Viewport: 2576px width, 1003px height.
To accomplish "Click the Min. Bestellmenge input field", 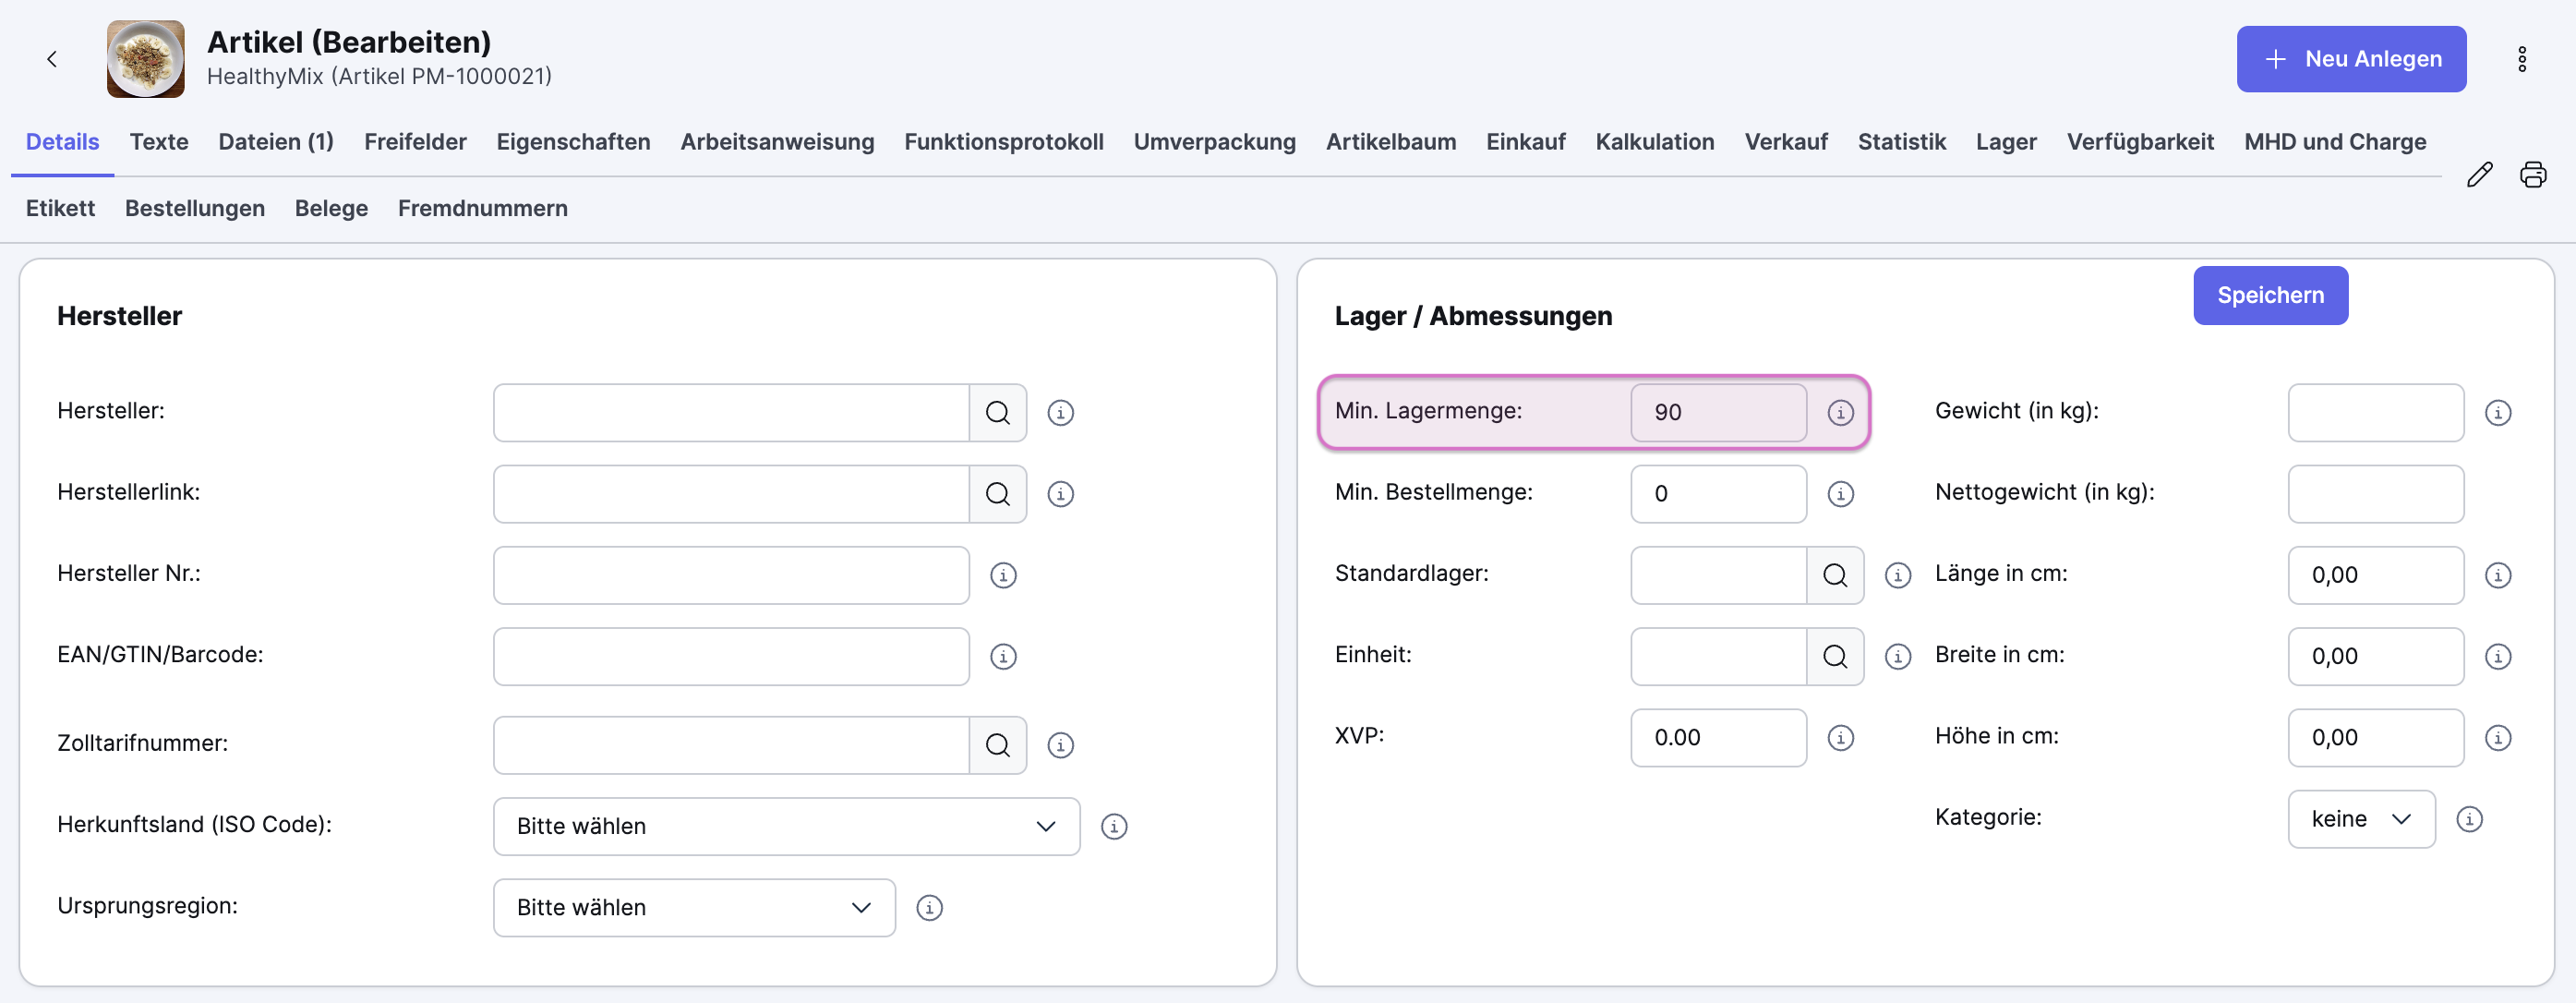I will [x=1717, y=494].
